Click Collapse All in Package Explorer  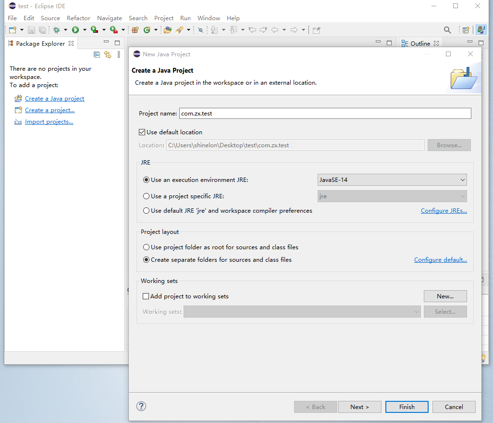coord(97,55)
